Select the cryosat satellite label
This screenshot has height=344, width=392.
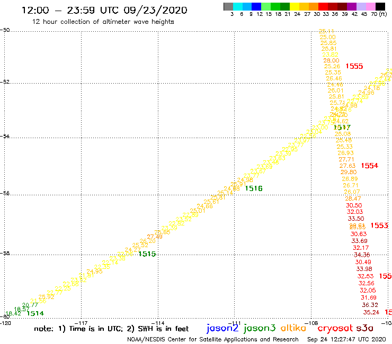point(335,329)
